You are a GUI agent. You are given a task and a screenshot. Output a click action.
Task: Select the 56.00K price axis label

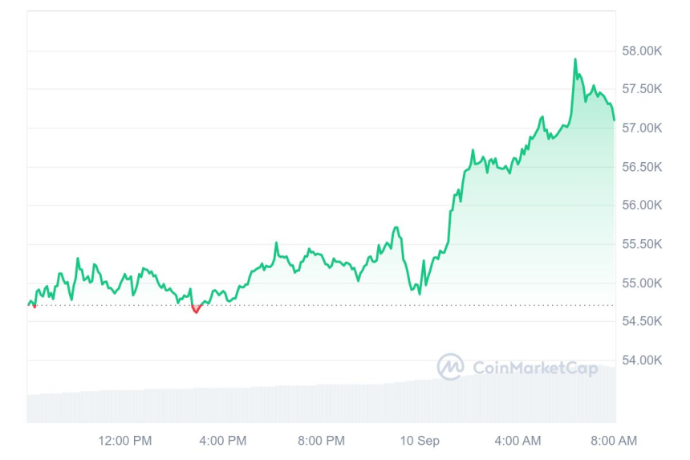point(642,206)
